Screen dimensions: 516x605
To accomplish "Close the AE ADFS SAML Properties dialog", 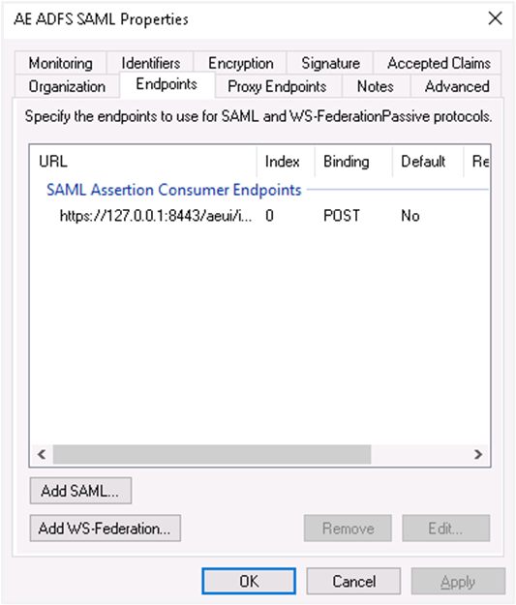I will tap(495, 18).
